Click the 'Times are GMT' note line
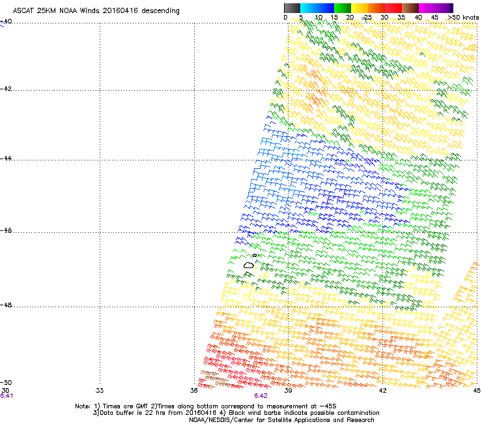Screen dimensions: 482x424 pyautogui.click(x=206, y=406)
